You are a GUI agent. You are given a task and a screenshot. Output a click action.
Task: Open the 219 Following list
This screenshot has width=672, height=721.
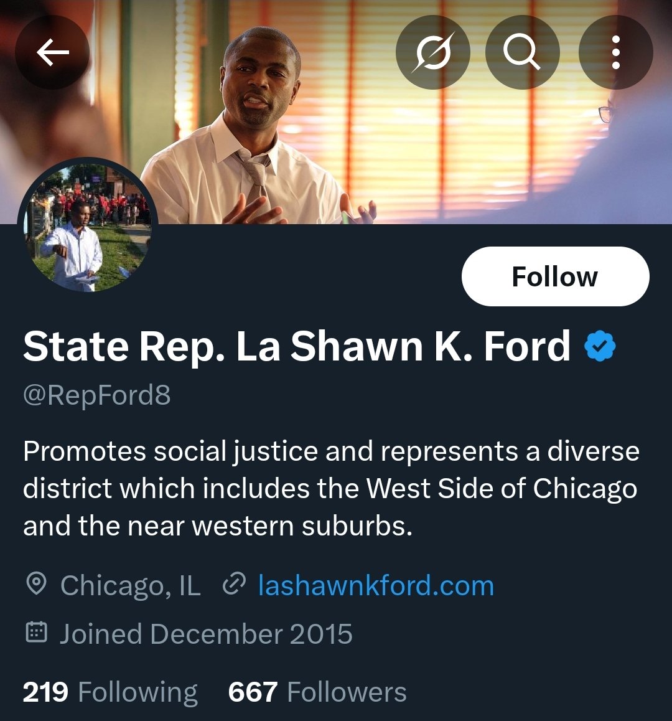point(110,692)
